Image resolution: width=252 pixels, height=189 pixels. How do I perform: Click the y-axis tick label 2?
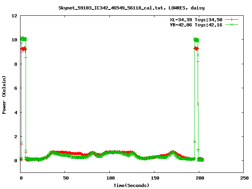coord(16,137)
